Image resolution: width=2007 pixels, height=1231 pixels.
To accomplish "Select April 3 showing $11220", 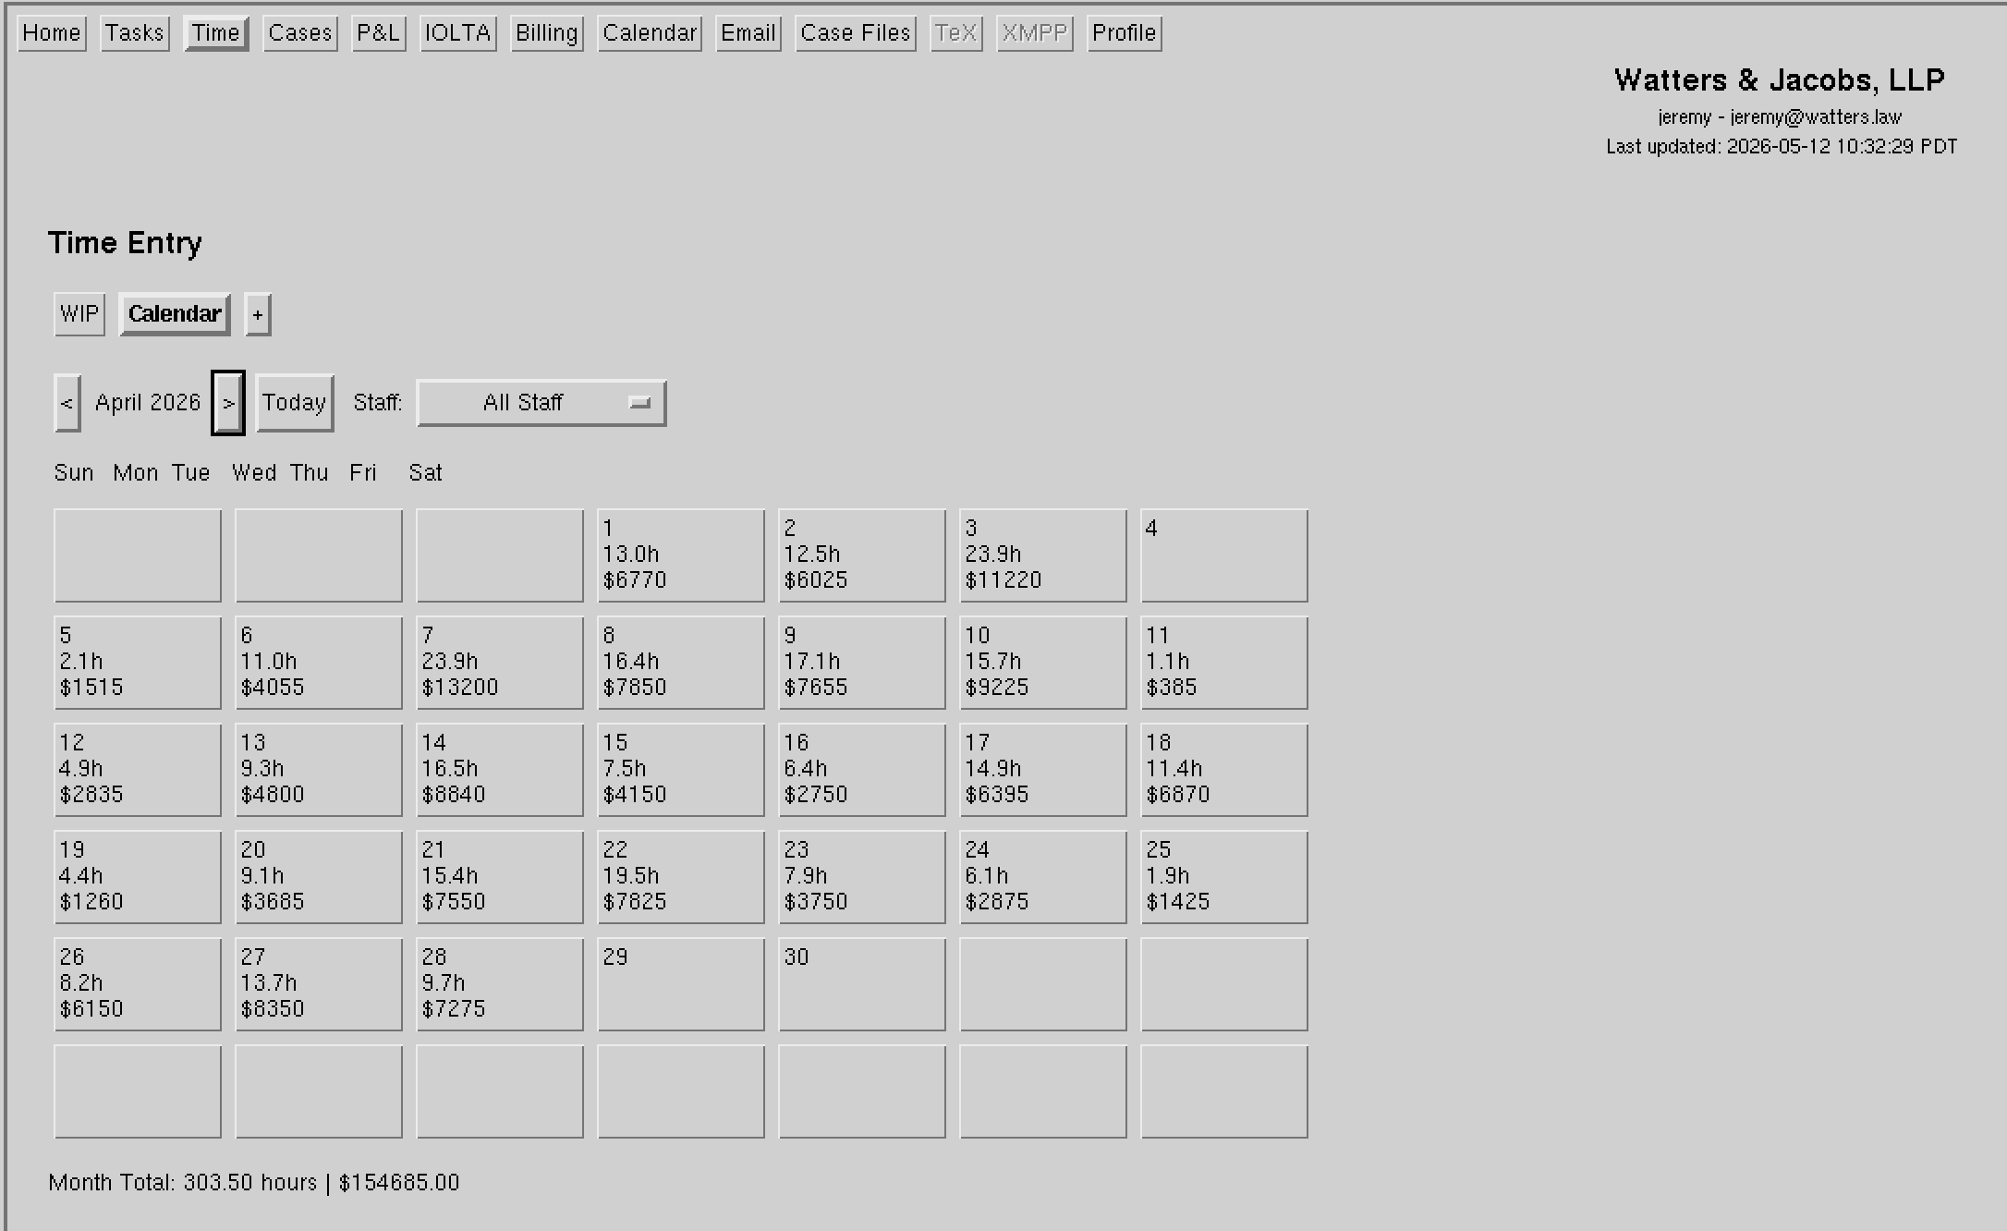I will 1043,555.
